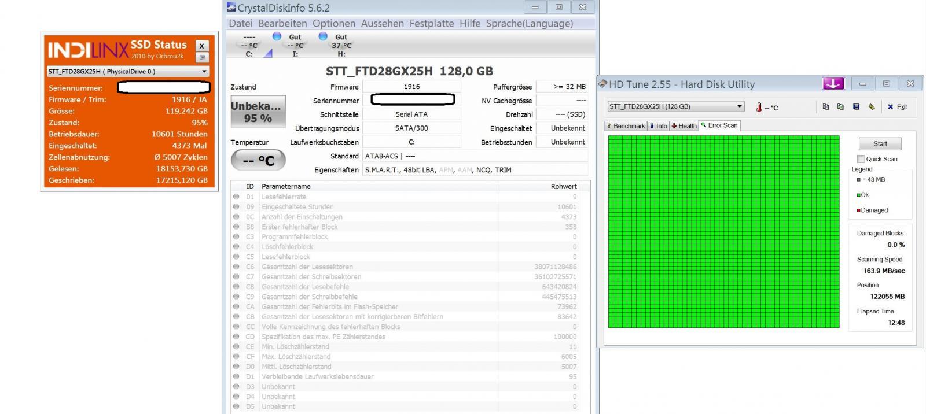Click the copy text icon in HD Tune toolbar

826,106
